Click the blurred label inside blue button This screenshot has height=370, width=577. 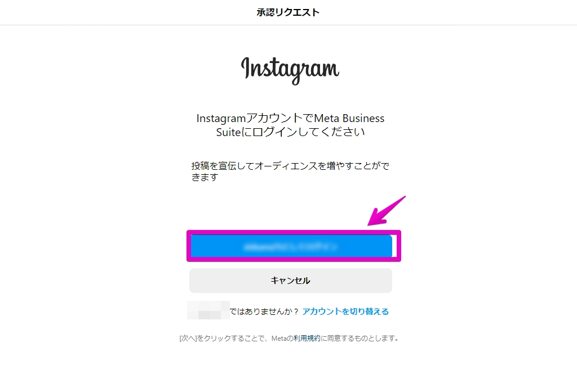pyautogui.click(x=291, y=247)
